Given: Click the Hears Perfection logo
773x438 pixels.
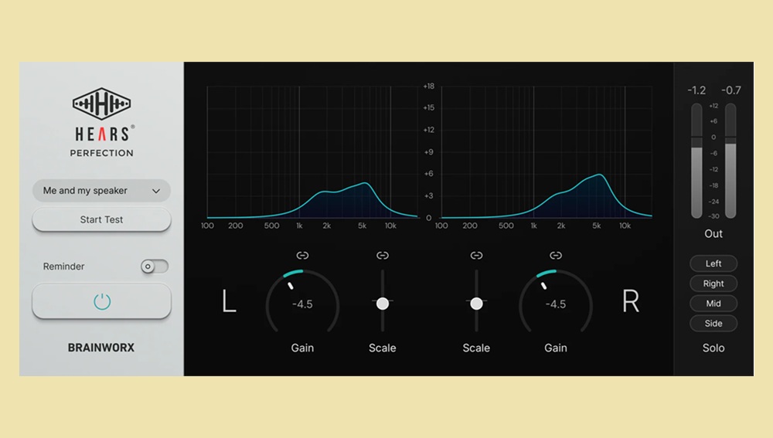Looking at the screenshot, I should 101,122.
